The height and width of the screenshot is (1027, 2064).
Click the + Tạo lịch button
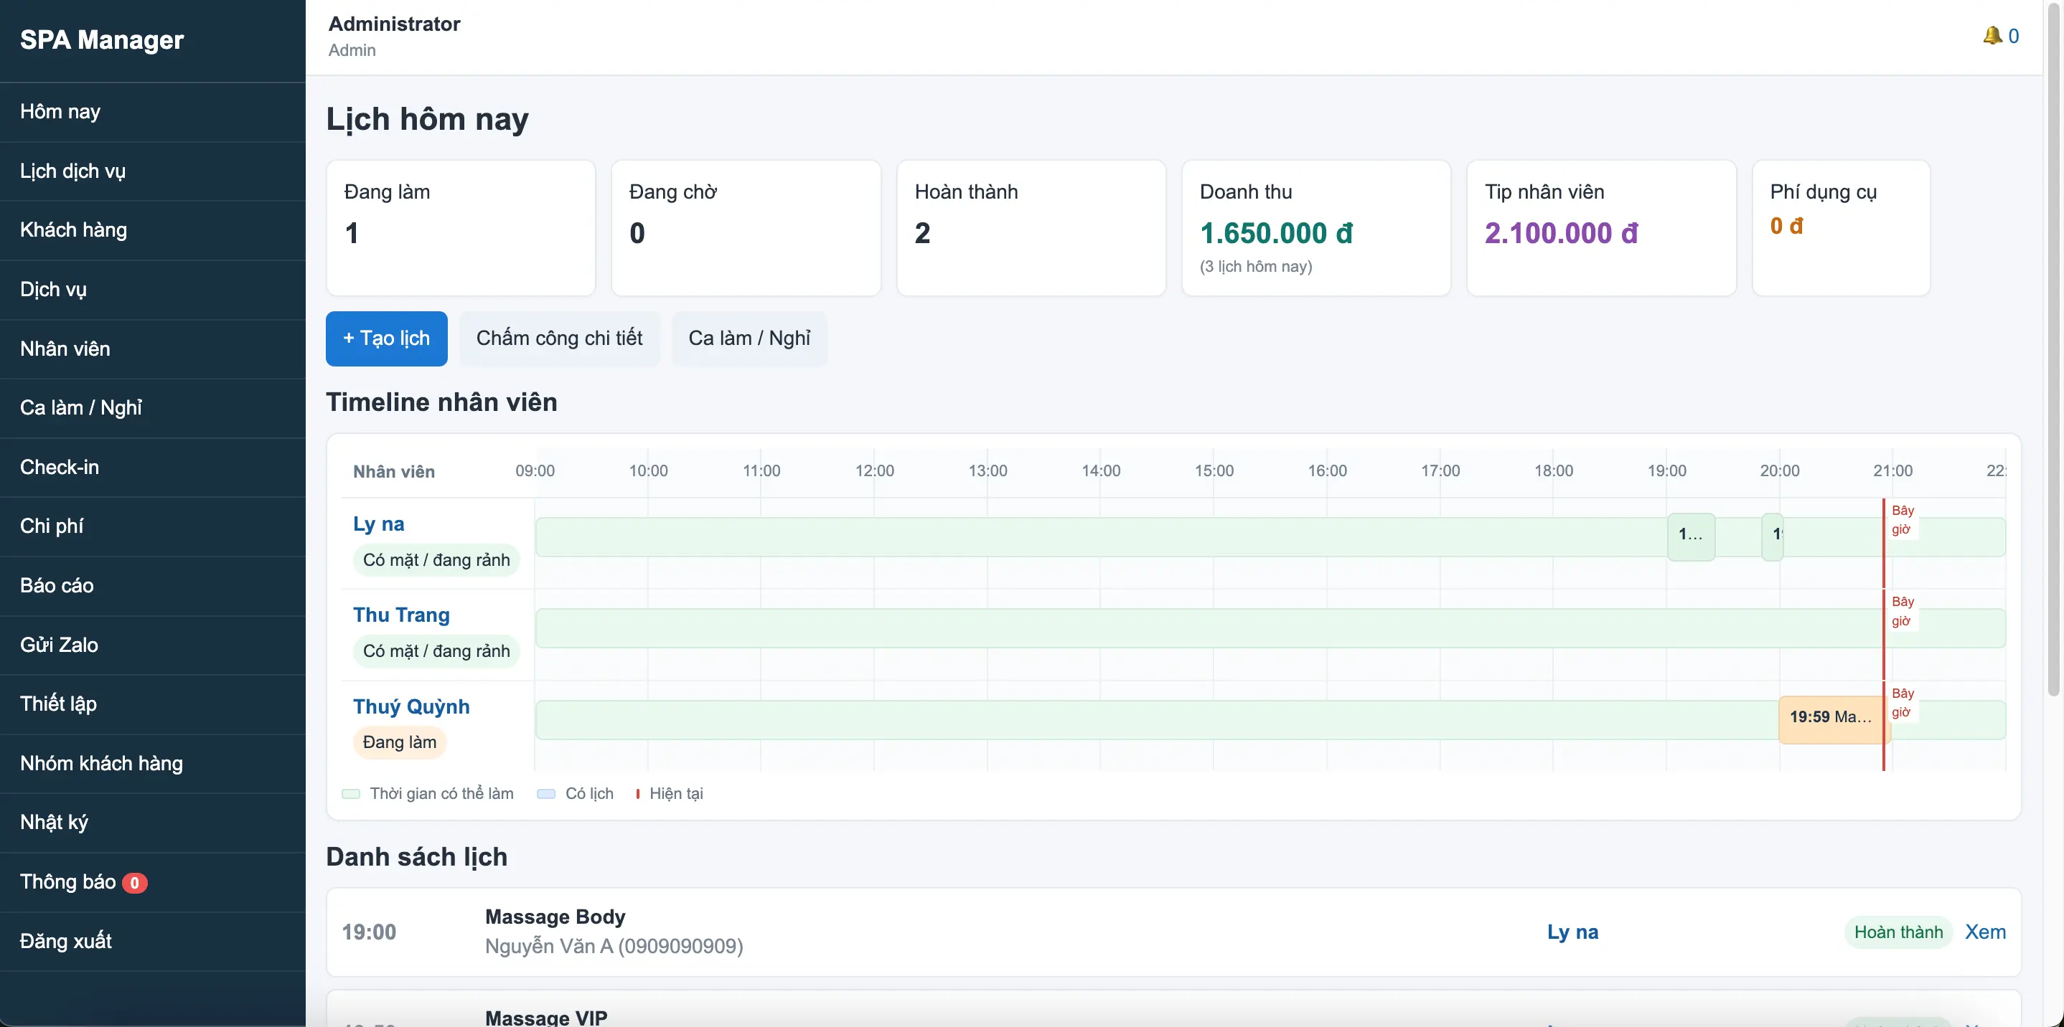coord(386,339)
